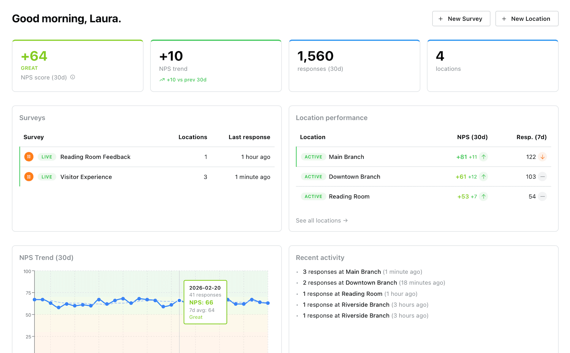Click the highlighted 2026-02-20 chart data point
This screenshot has width=570, height=353.
(x=179, y=300)
